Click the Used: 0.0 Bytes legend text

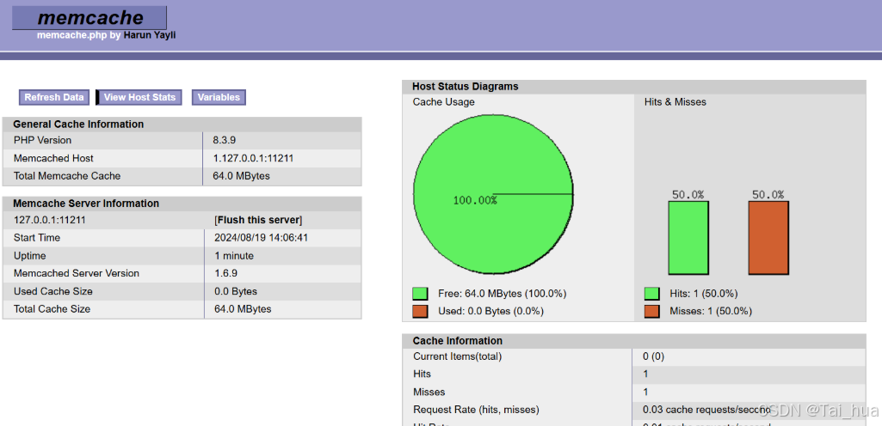[490, 311]
